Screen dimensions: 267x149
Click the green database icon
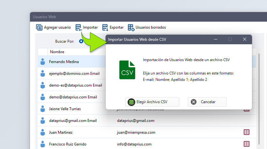(131, 102)
